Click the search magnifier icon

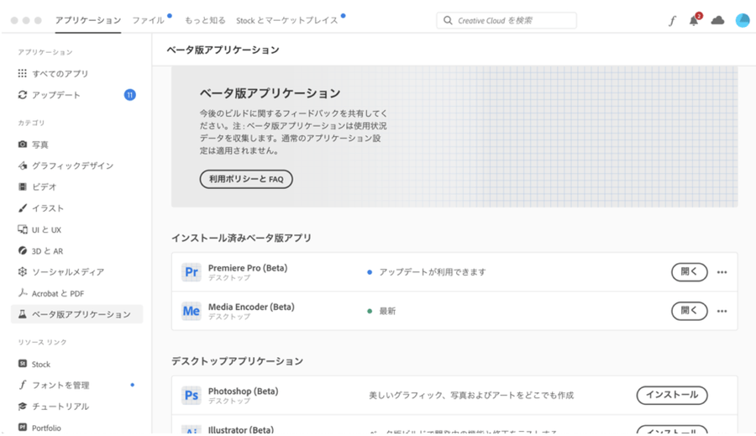click(x=448, y=20)
